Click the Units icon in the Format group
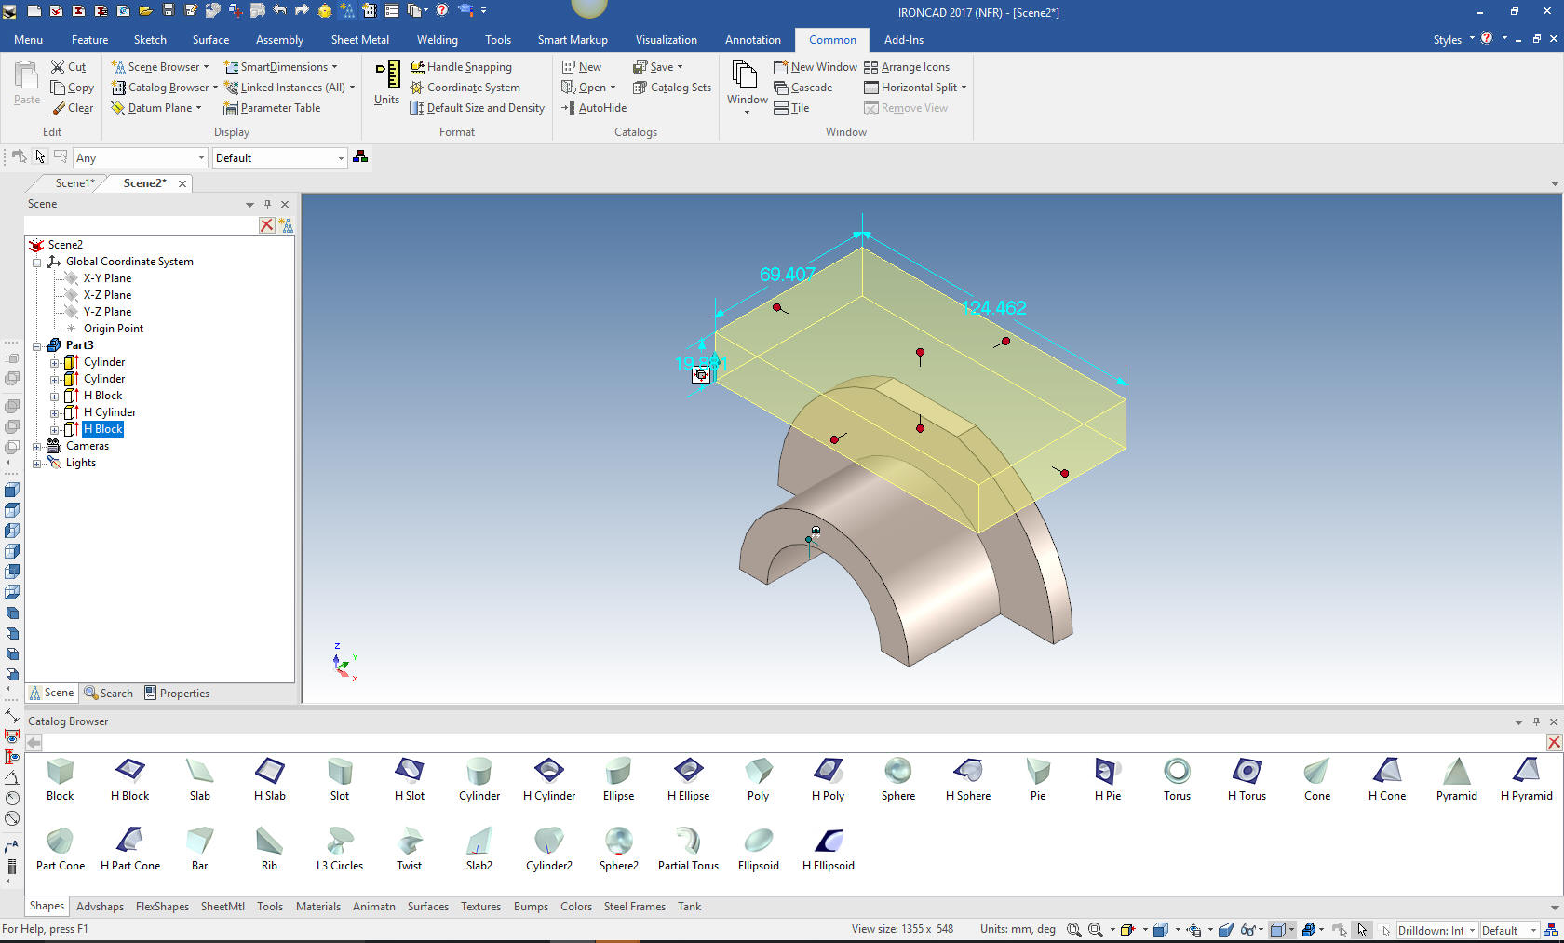This screenshot has height=943, width=1564. coord(387,82)
